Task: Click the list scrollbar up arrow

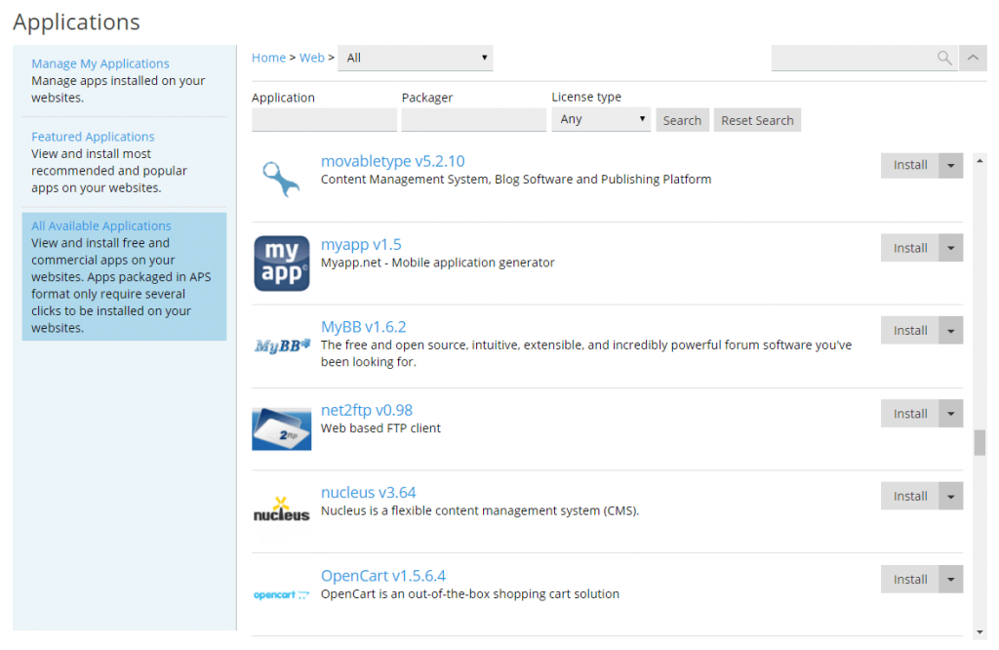Action: point(979,161)
